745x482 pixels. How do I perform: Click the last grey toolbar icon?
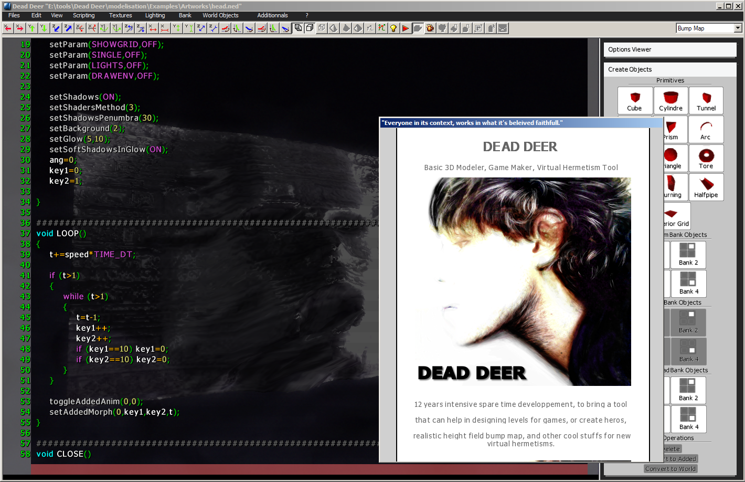pyautogui.click(x=503, y=28)
